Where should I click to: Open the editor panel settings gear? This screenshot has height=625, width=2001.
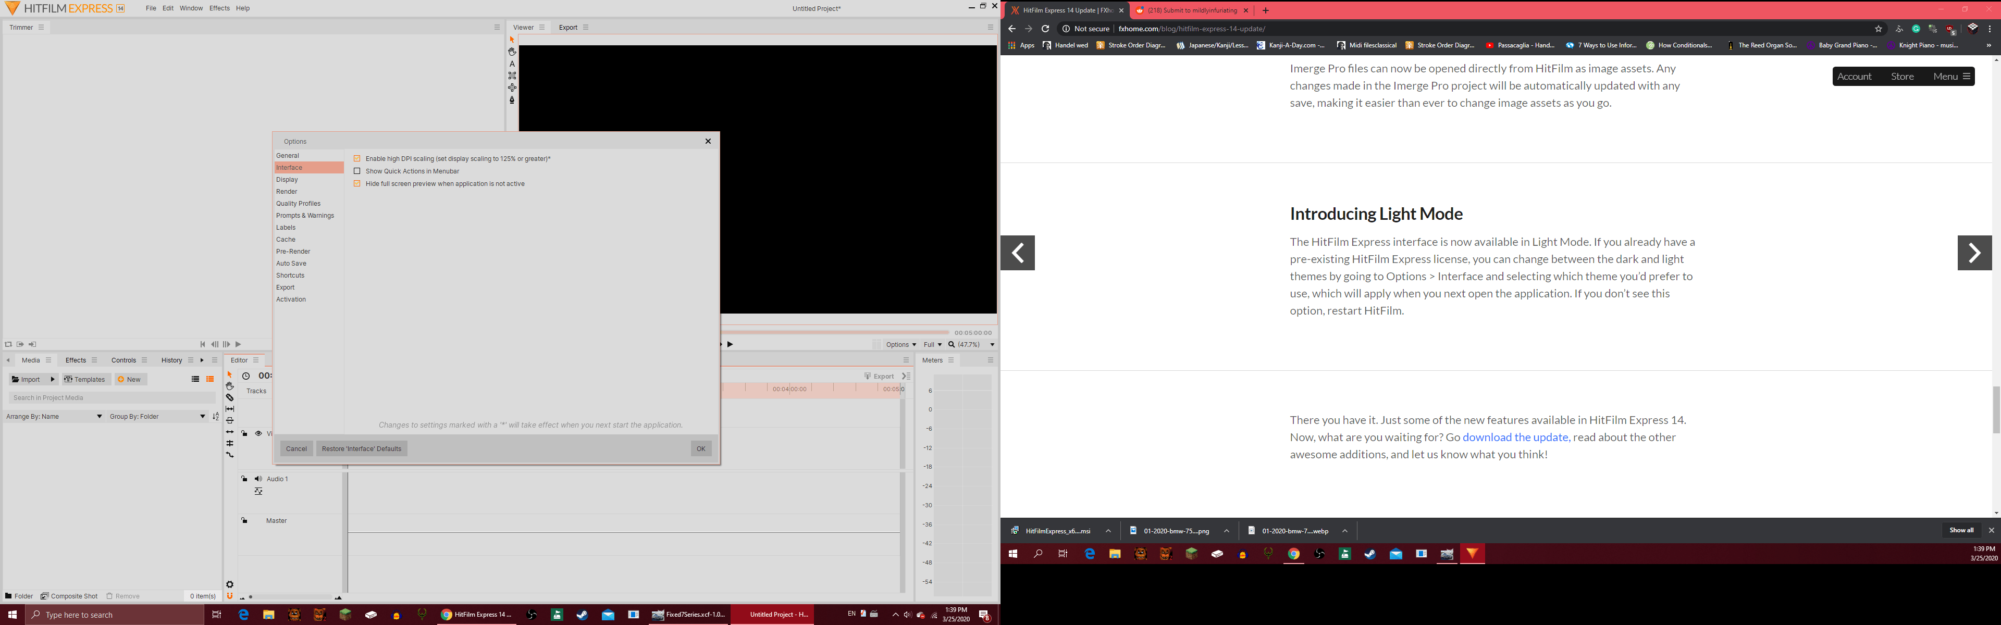click(230, 584)
